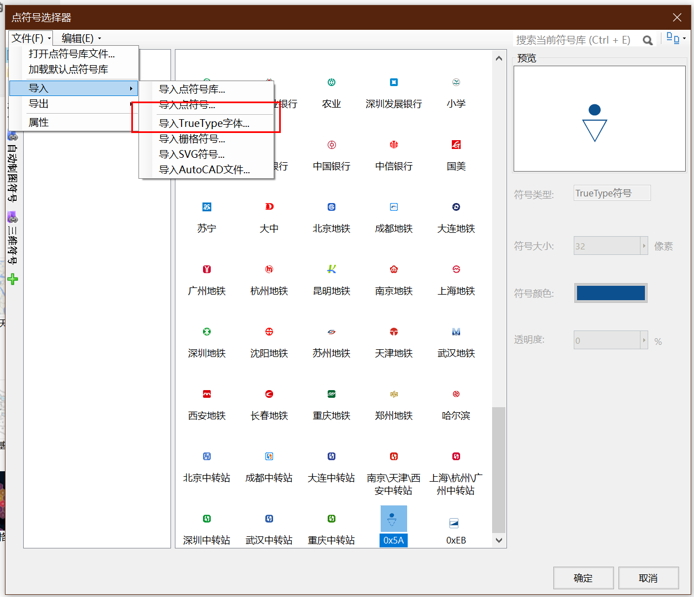Select the 杭州地铁 symbol
Image resolution: width=694 pixels, height=597 pixels.
point(269,269)
